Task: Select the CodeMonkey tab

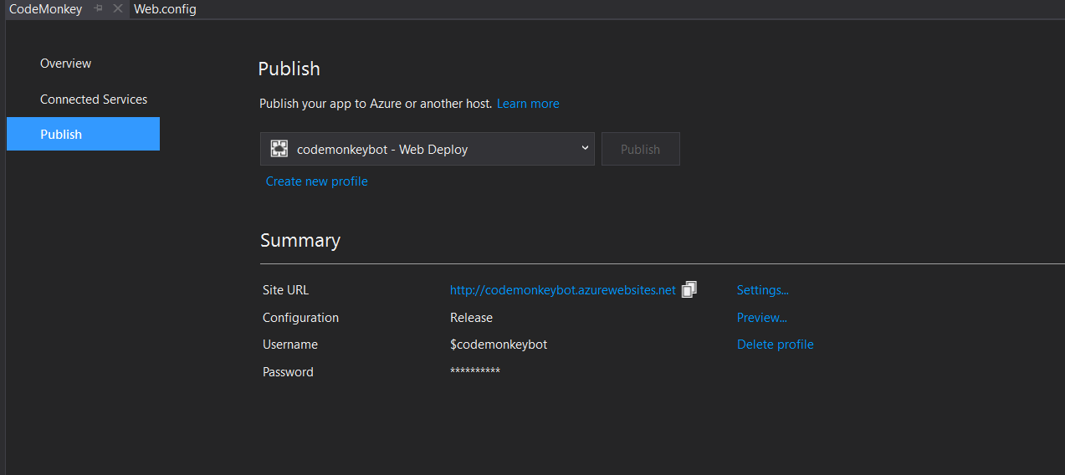Action: point(45,9)
